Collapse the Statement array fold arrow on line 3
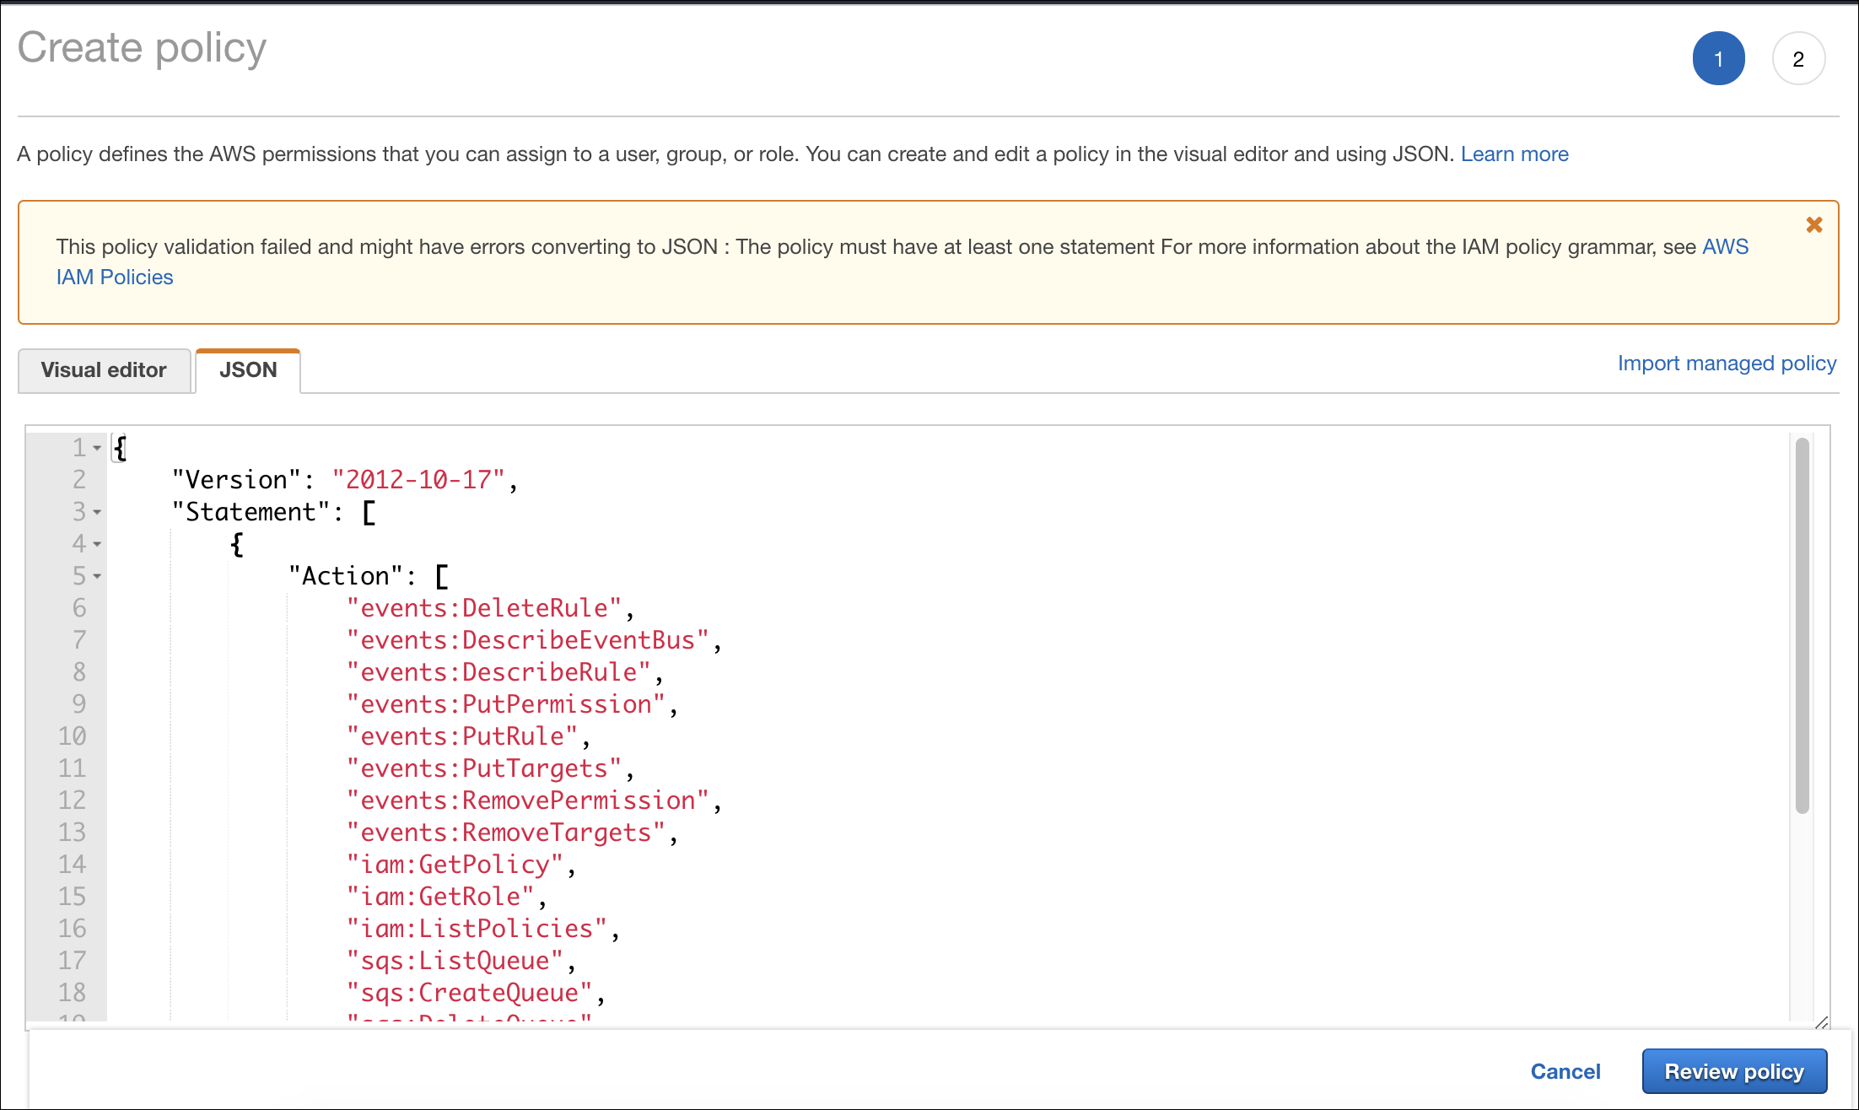Screen dimensions: 1859x1110 (97, 512)
